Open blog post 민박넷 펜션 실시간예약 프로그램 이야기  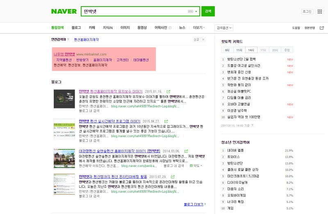click(x=109, y=121)
